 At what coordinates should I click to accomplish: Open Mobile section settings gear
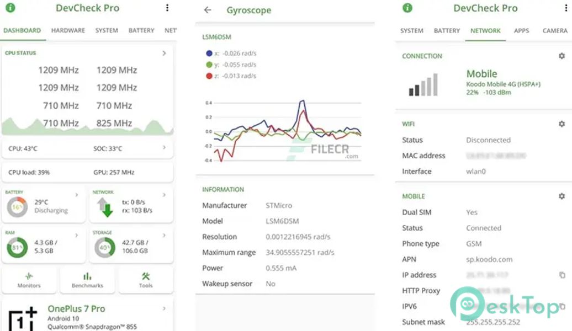coord(562,196)
